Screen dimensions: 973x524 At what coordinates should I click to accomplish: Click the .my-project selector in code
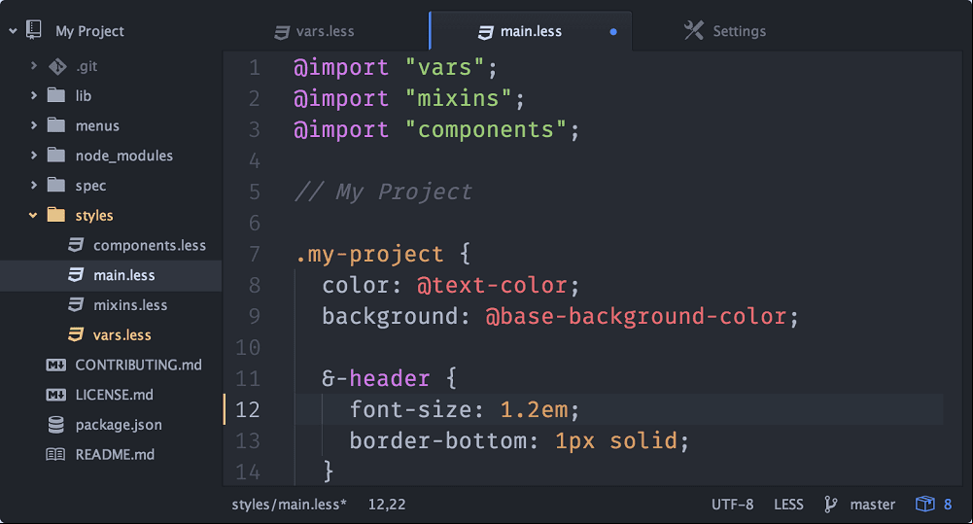pyautogui.click(x=369, y=255)
